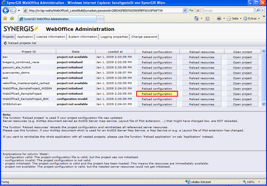Image resolution: width=267 pixels, height=186 pixels.
Task: Reload resources for WebOffice5_SampleProject_BAK
Action: coord(202,99)
